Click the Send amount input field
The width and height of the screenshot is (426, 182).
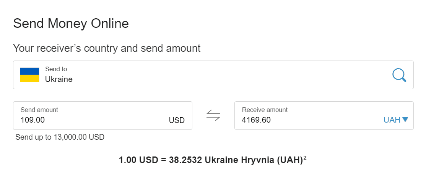coord(103,115)
